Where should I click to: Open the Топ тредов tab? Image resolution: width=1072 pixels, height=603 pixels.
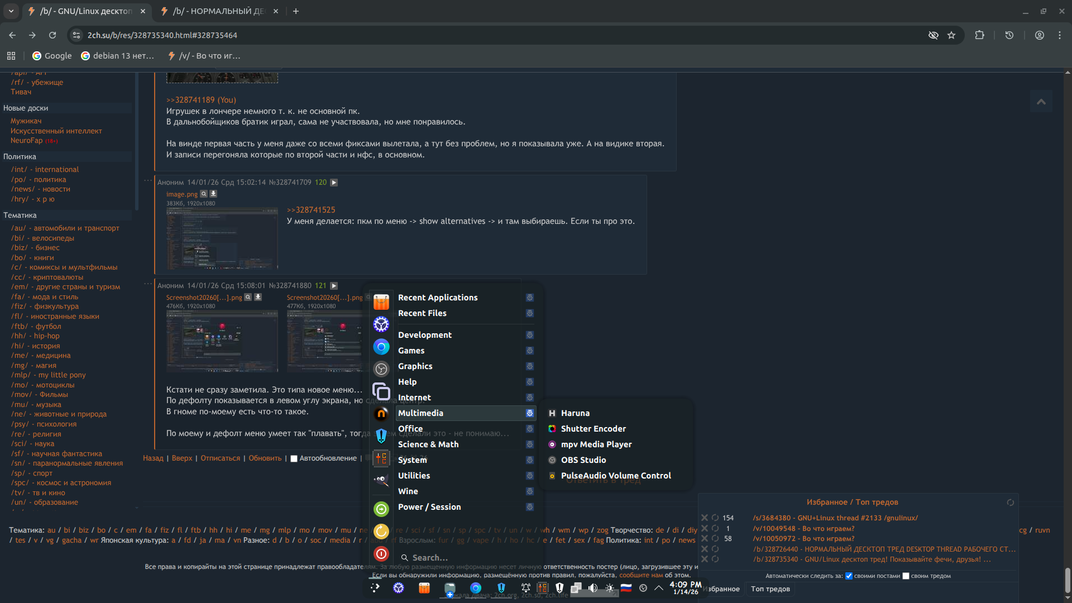pyautogui.click(x=770, y=589)
